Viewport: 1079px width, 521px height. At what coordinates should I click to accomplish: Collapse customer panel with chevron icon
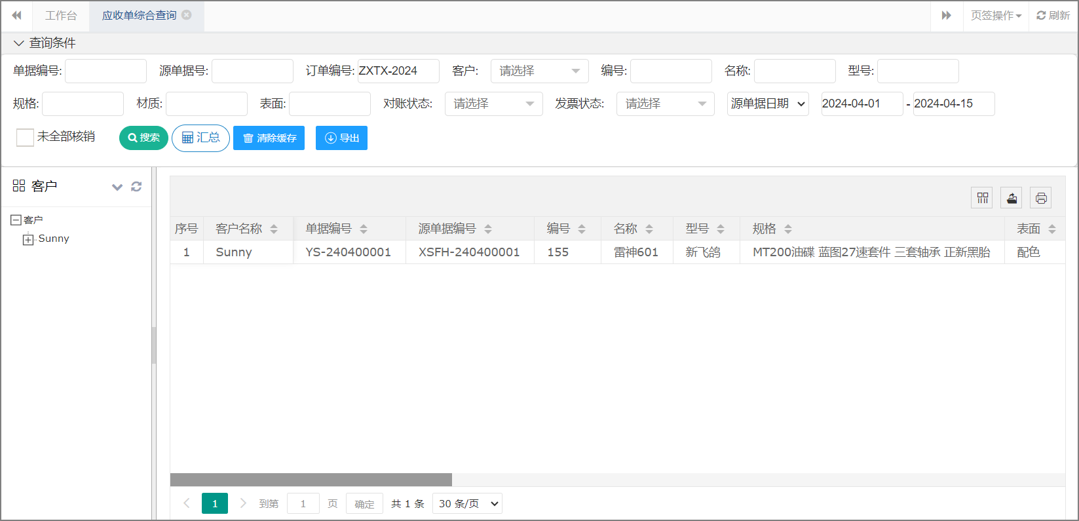pos(117,187)
